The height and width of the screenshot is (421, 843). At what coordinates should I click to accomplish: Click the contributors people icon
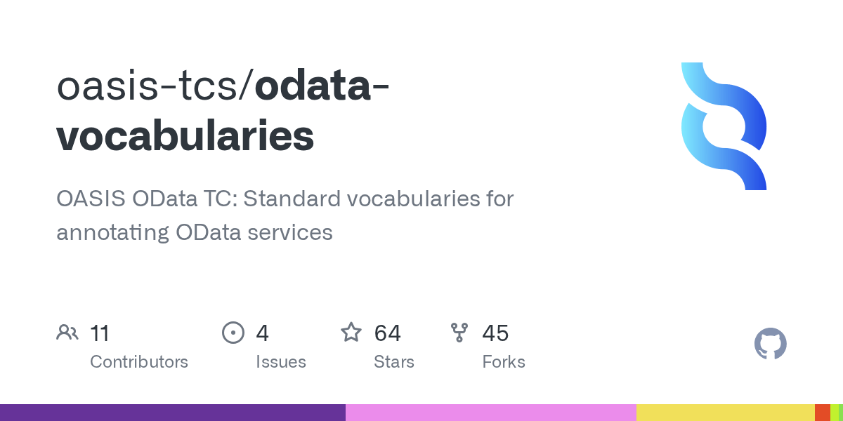[67, 333]
